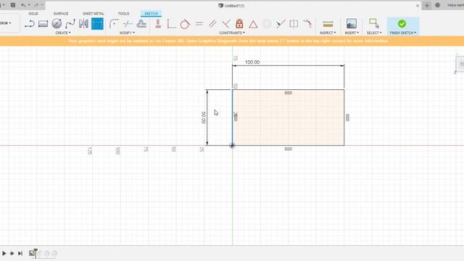Expand the INSPECT dropdown menu
Screen dimensions: 464x261
click(x=328, y=33)
